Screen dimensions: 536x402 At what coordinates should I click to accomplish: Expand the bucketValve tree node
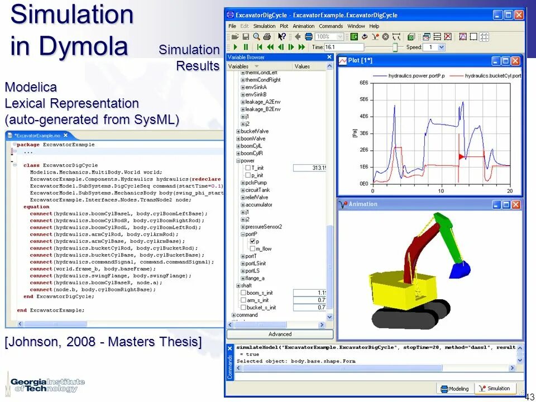[x=238, y=131]
